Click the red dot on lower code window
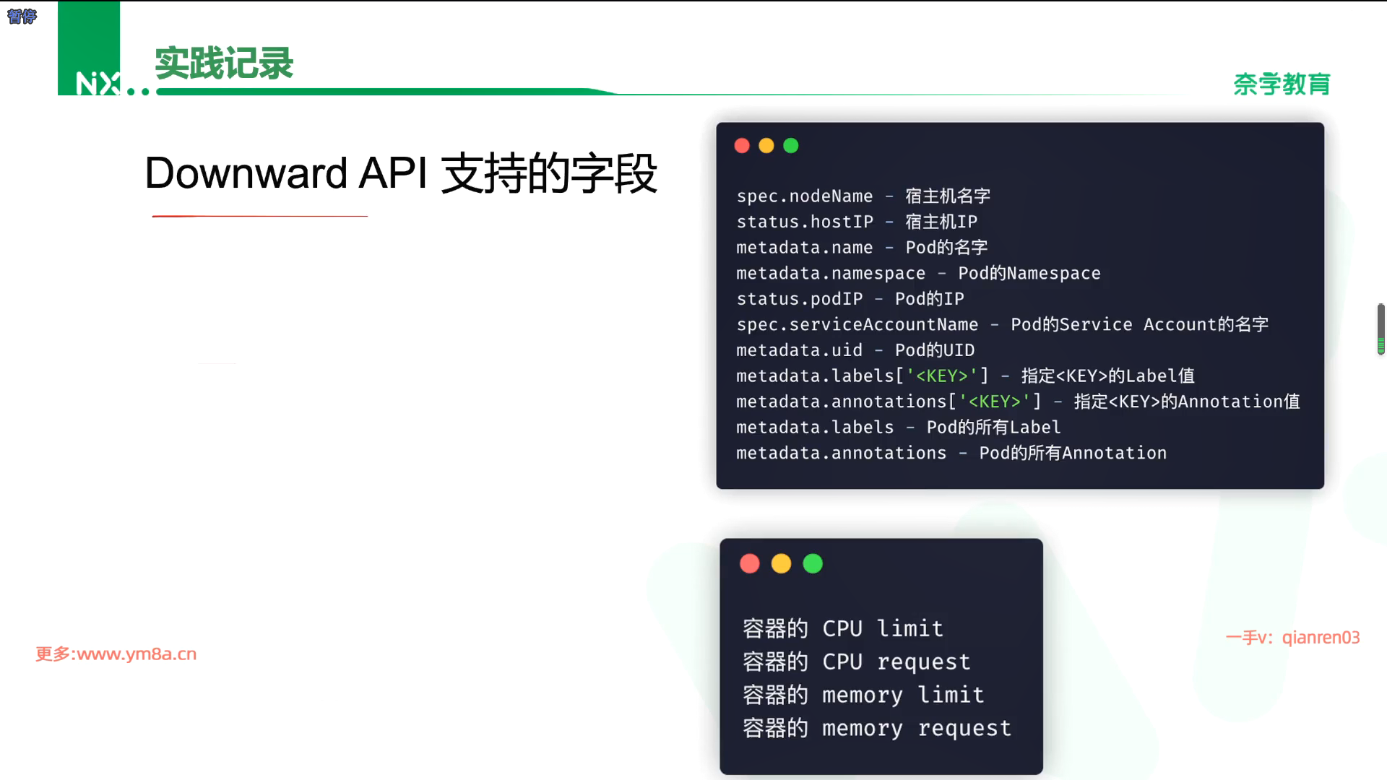This screenshot has height=780, width=1387. click(750, 563)
